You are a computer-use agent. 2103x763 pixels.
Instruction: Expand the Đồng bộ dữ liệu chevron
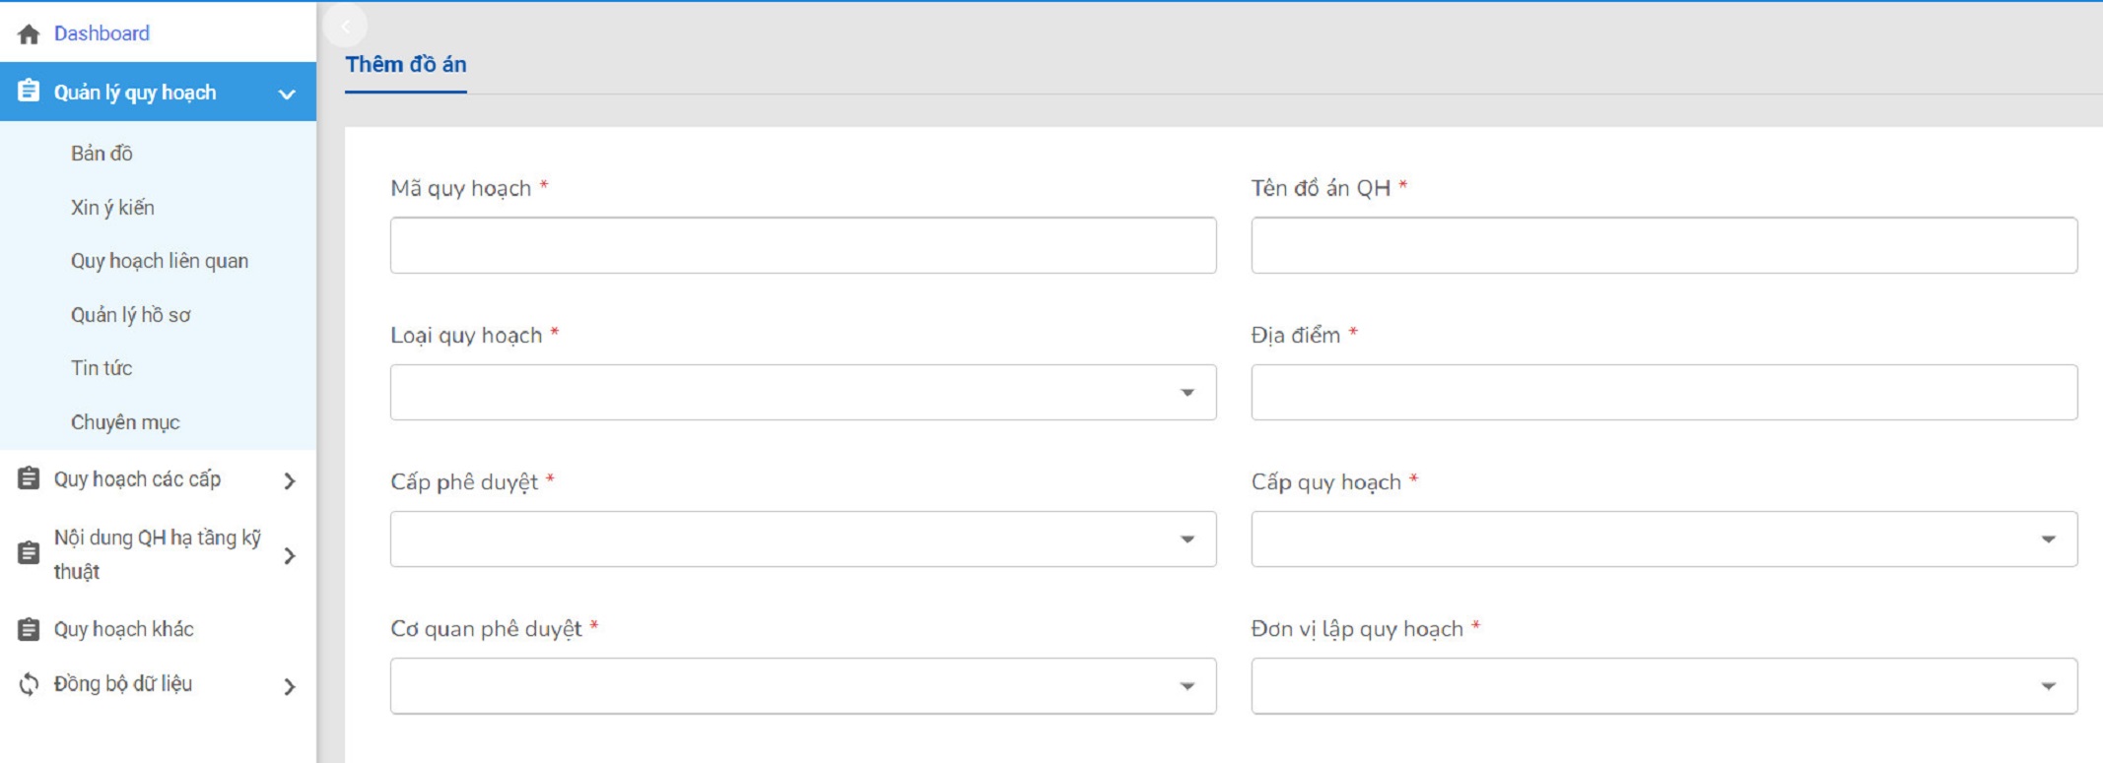[289, 687]
